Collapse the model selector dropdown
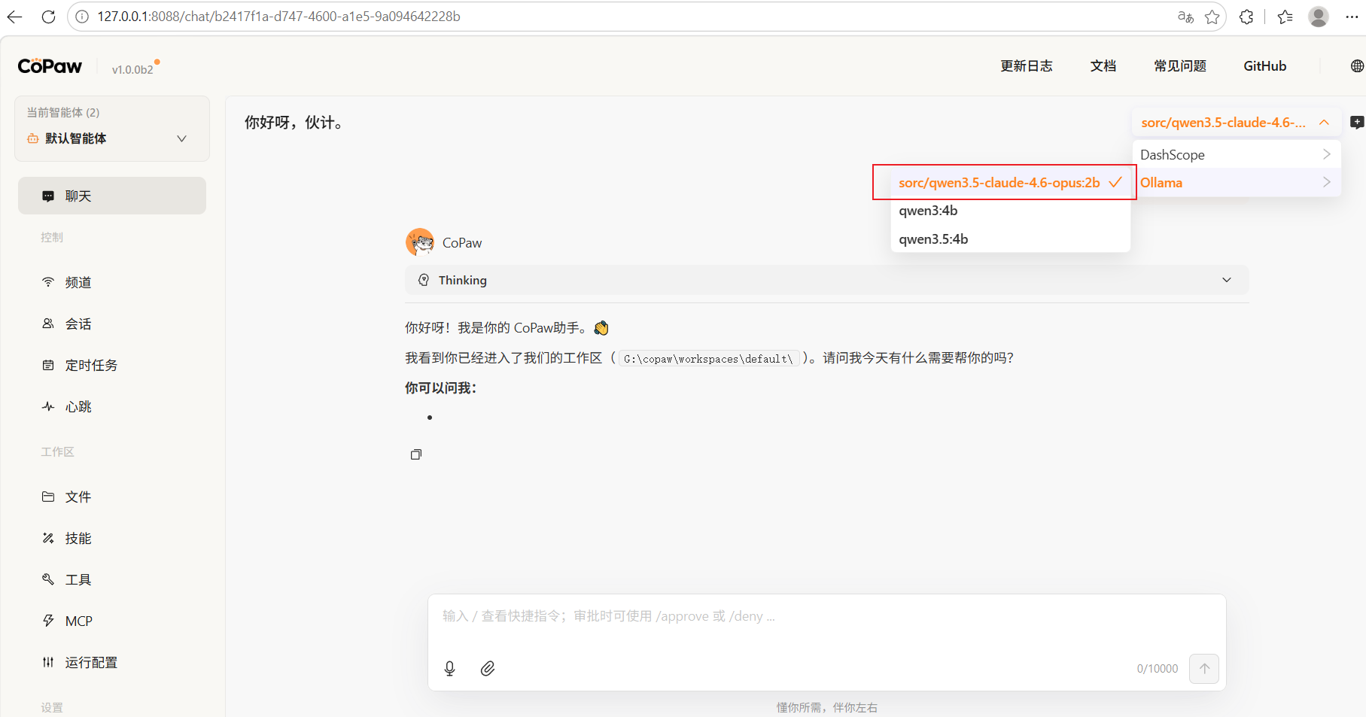Screen dimensions: 1366x717 coord(1236,123)
